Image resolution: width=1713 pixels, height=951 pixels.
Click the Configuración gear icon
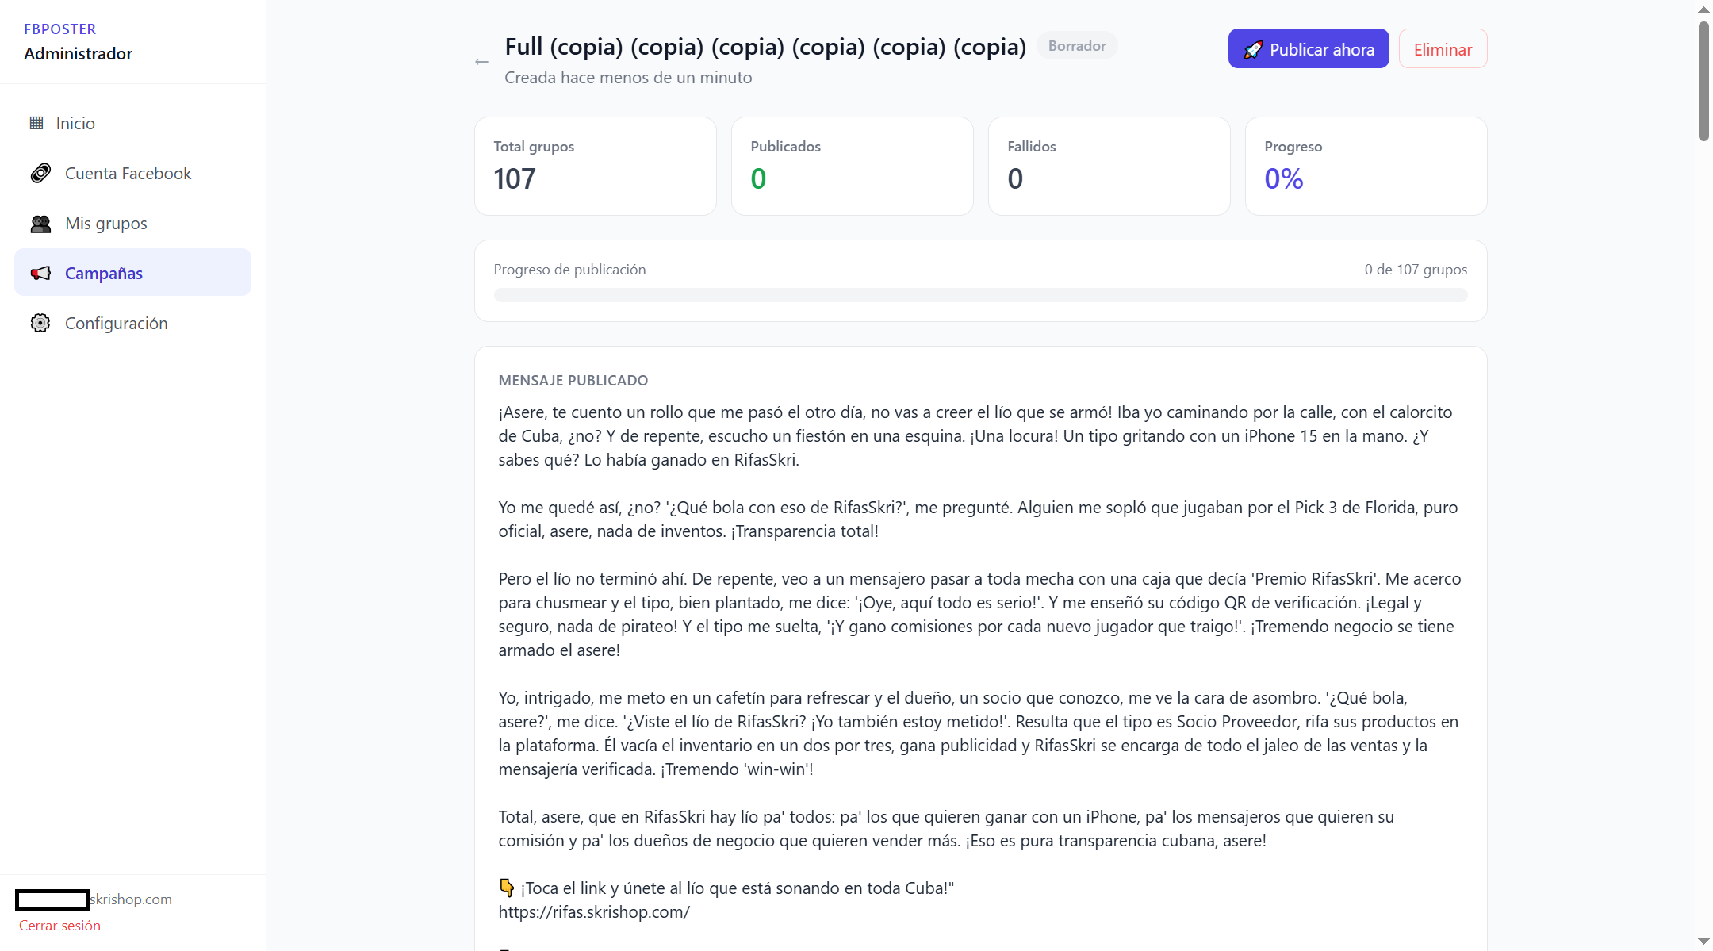[x=40, y=323]
